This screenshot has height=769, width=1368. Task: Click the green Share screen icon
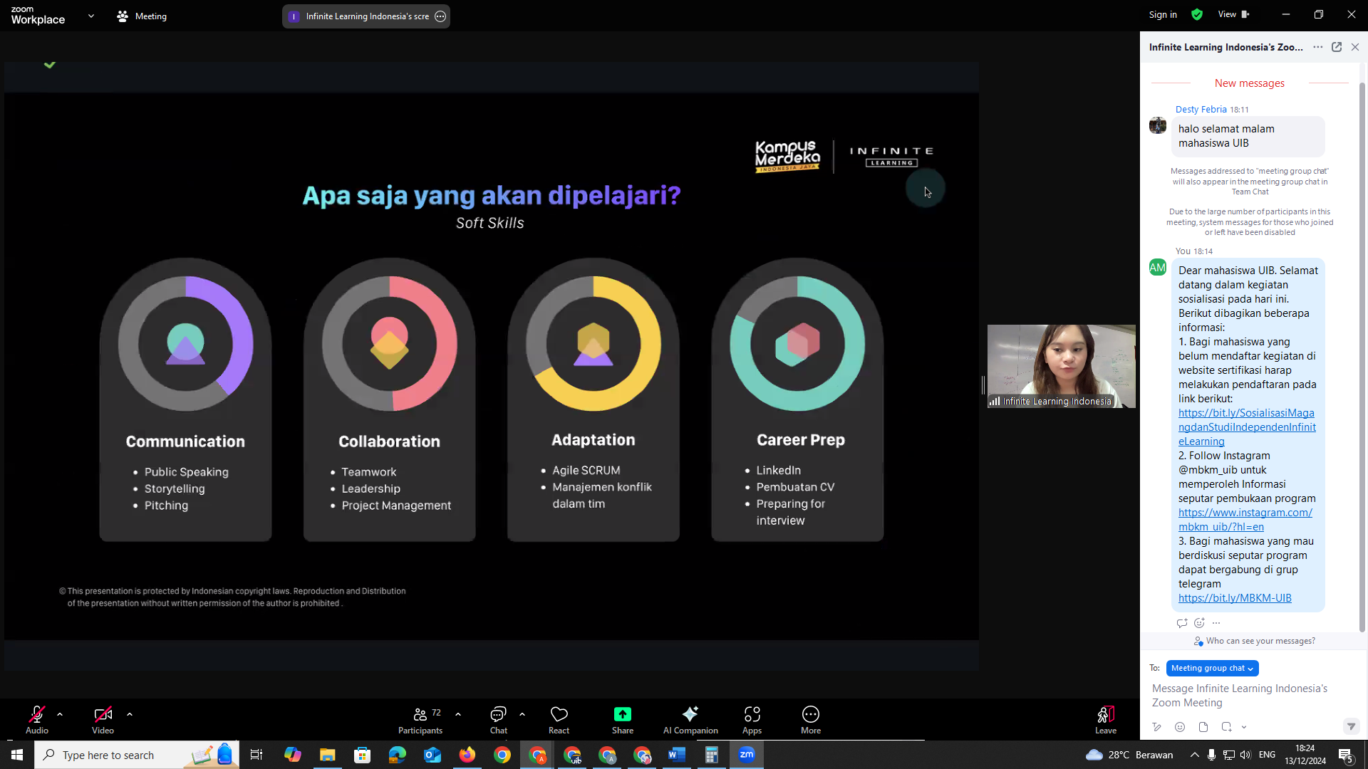622,715
